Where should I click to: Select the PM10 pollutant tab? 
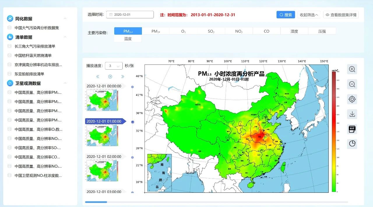point(156,31)
